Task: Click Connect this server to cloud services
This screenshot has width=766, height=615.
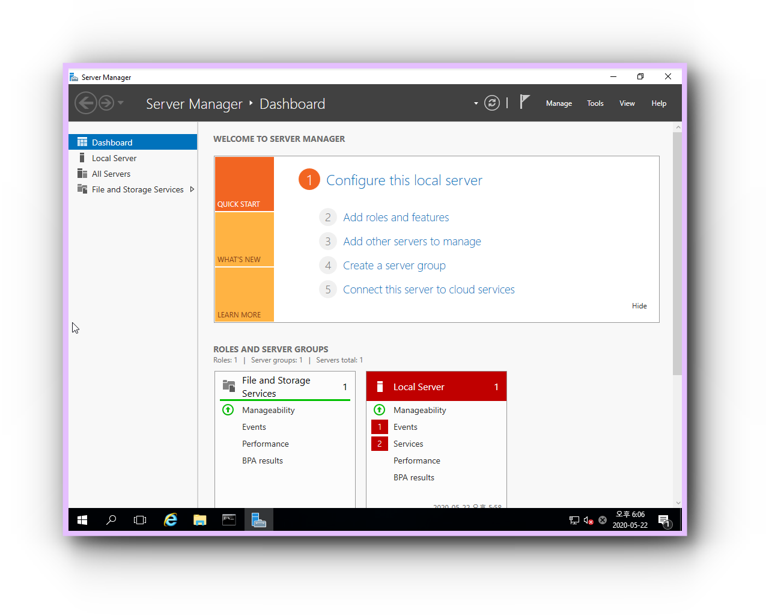Action: pyautogui.click(x=429, y=289)
